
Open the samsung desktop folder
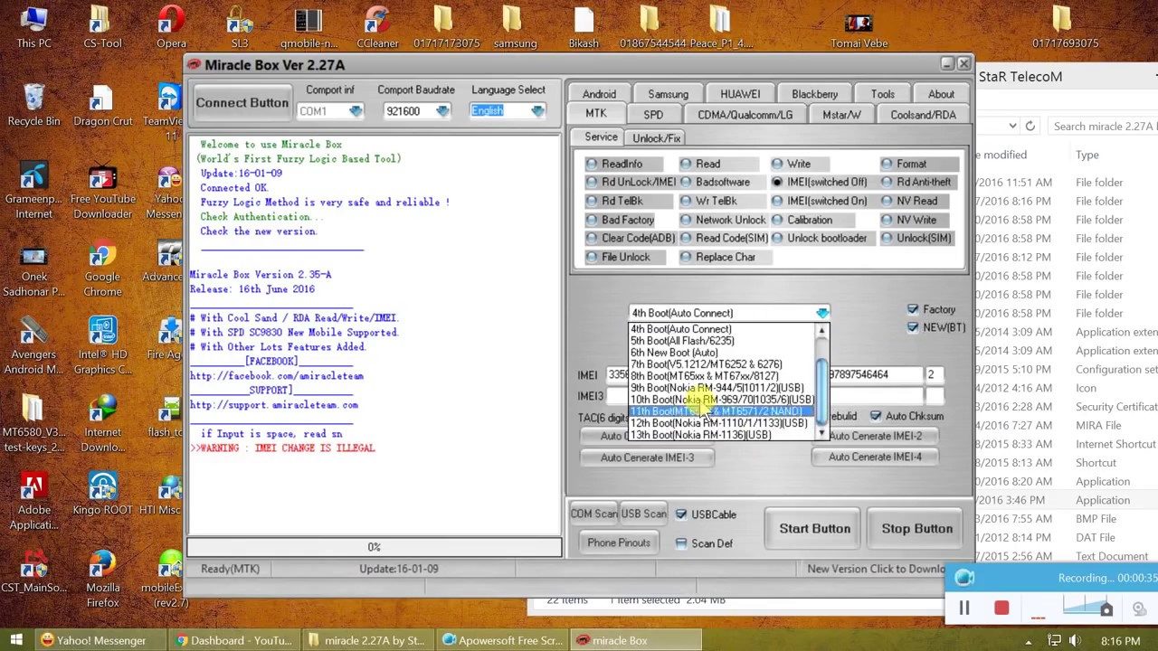point(515,27)
